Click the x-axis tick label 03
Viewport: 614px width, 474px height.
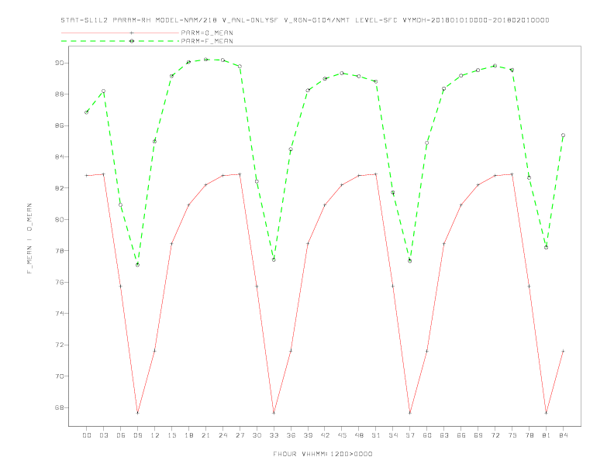click(103, 435)
